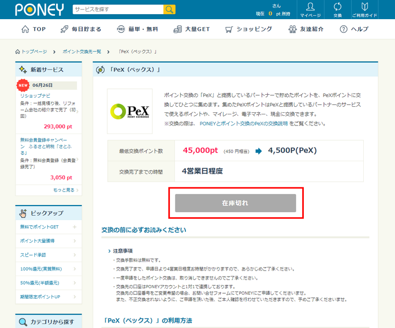Click the rocket icon for 毎日貯まる
Image resolution: width=395 pixels, height=328 pixels.
64,29
